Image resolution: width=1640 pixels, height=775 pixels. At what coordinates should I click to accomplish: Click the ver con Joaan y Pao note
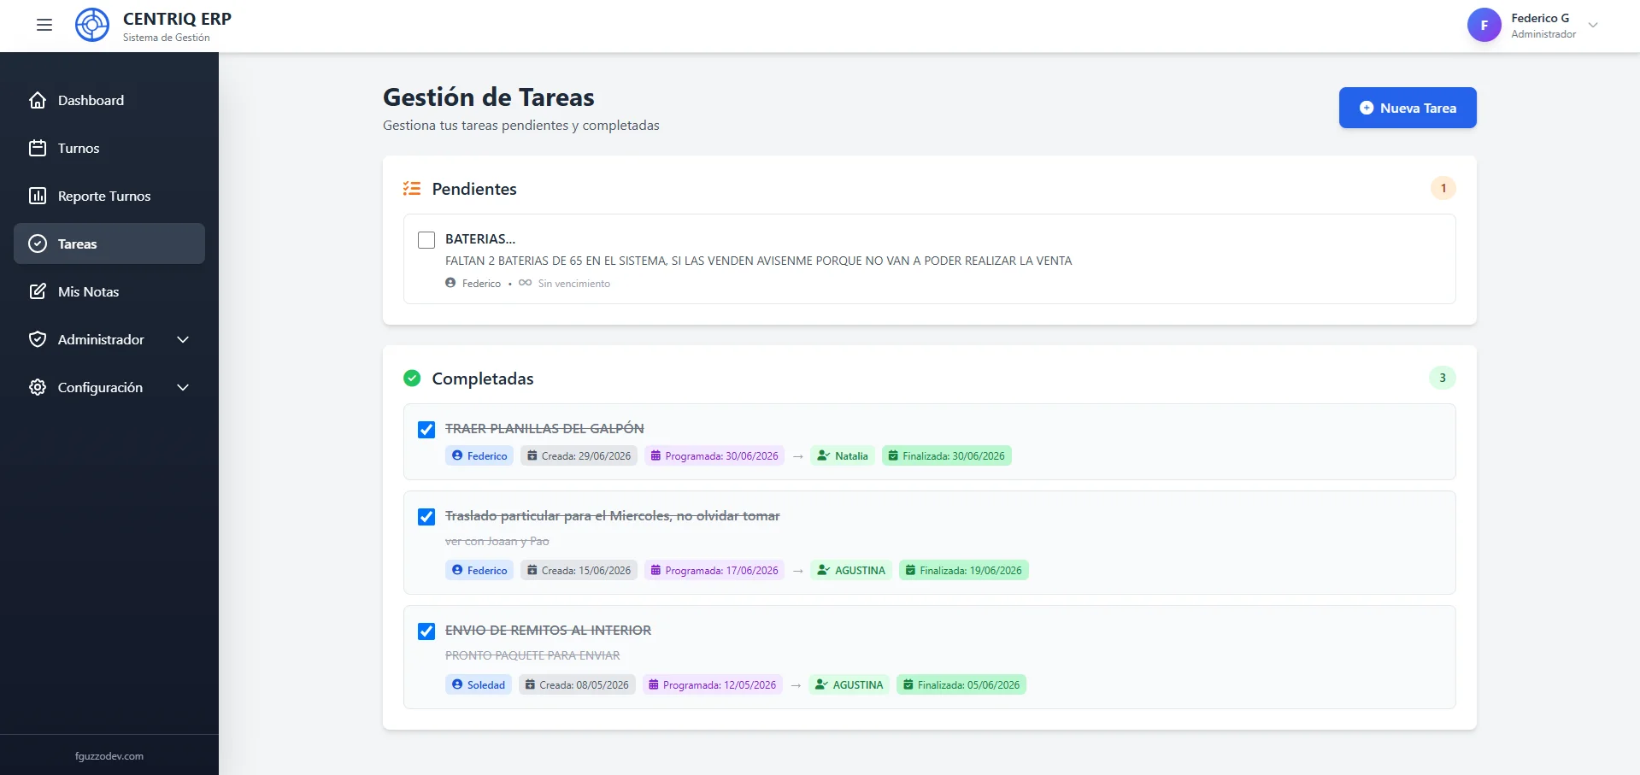point(497,541)
